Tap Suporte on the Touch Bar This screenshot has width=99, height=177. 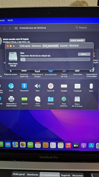(x=66, y=175)
